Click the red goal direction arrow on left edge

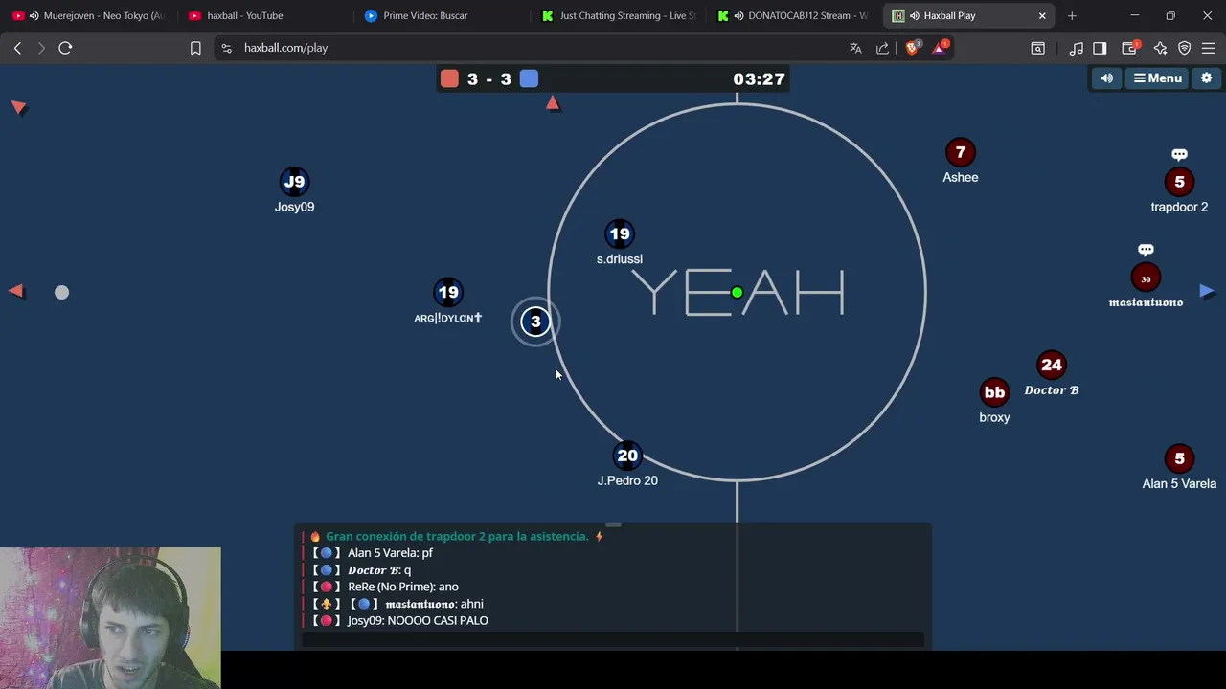16,291
